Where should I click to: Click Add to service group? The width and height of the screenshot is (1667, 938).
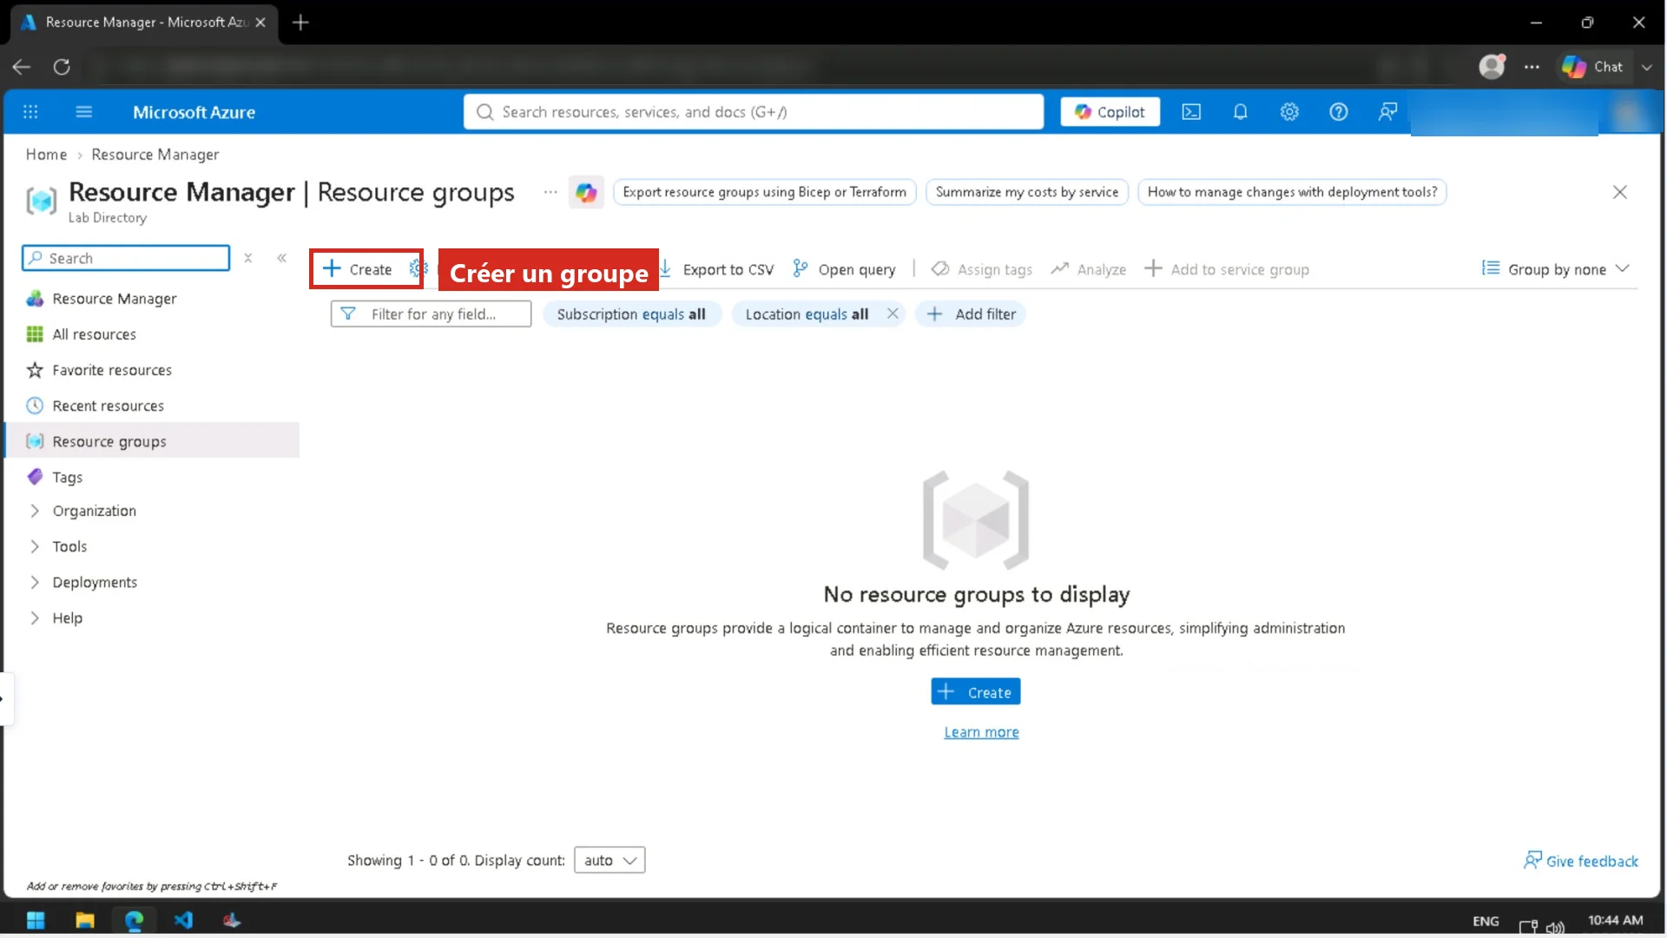[x=1227, y=269]
